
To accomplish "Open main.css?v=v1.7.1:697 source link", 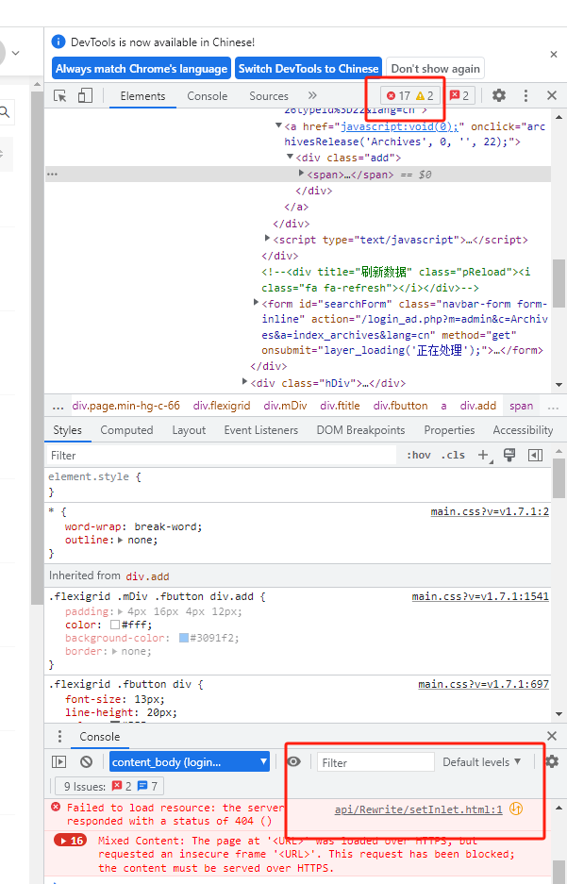I will click(x=483, y=684).
